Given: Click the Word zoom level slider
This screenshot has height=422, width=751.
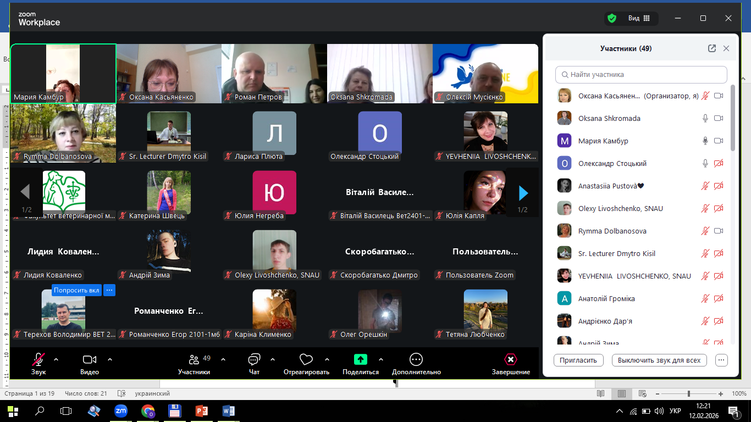Looking at the screenshot, I should click(x=689, y=393).
